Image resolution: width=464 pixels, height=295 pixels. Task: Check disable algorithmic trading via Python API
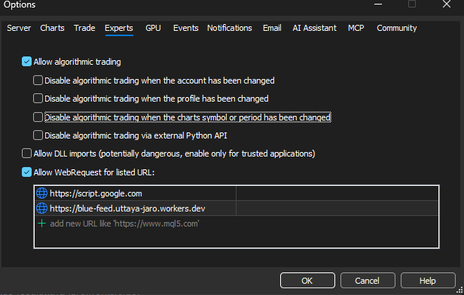[x=38, y=135]
